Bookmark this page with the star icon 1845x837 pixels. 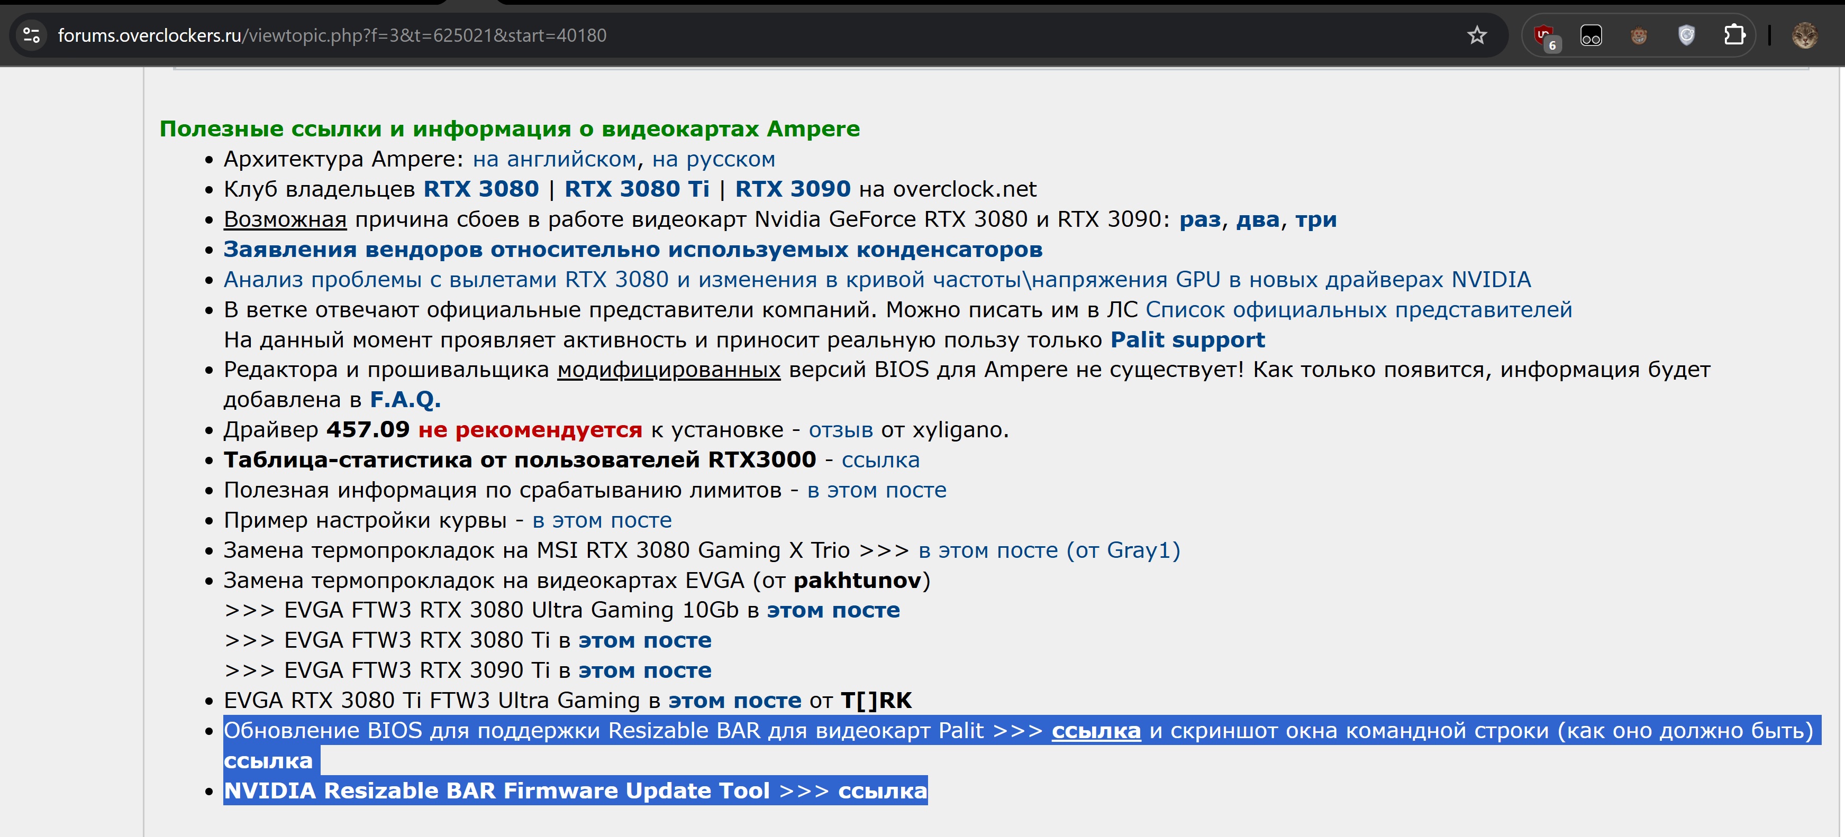(1476, 35)
